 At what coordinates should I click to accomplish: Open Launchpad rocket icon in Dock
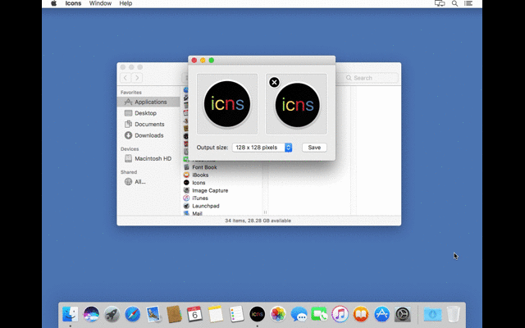(x=112, y=315)
